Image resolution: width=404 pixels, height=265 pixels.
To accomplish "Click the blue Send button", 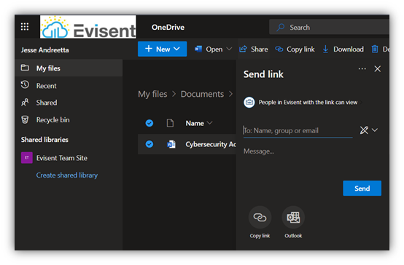I will coord(362,189).
